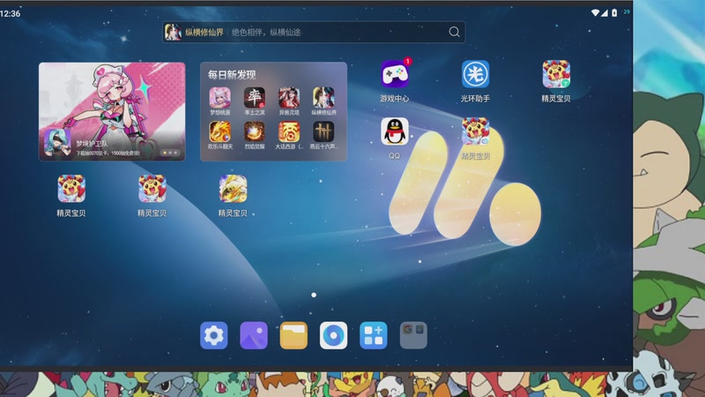The height and width of the screenshot is (397, 705).
Task: Open 烈焰觉醒 game in 每日新发现
Action: coord(255,131)
